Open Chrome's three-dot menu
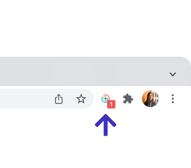Viewport: 191px width, 168px height. [x=172, y=99]
